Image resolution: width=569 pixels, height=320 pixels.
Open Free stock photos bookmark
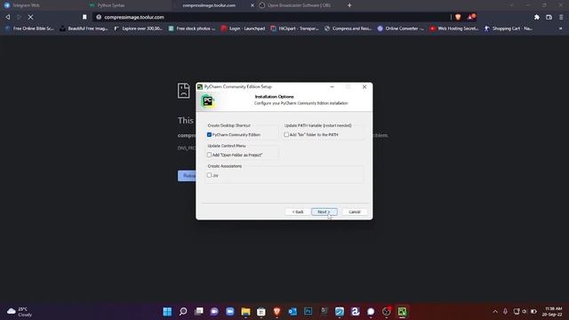[x=192, y=28]
